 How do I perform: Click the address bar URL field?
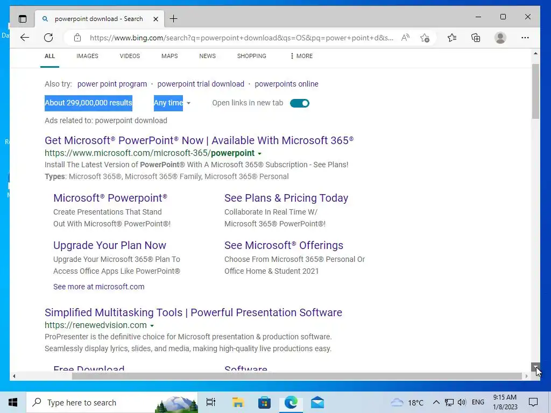[242, 38]
